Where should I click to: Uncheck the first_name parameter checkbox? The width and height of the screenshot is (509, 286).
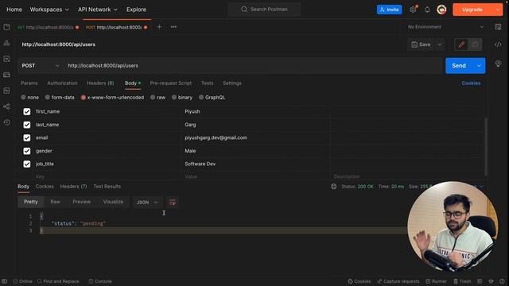[x=27, y=111]
